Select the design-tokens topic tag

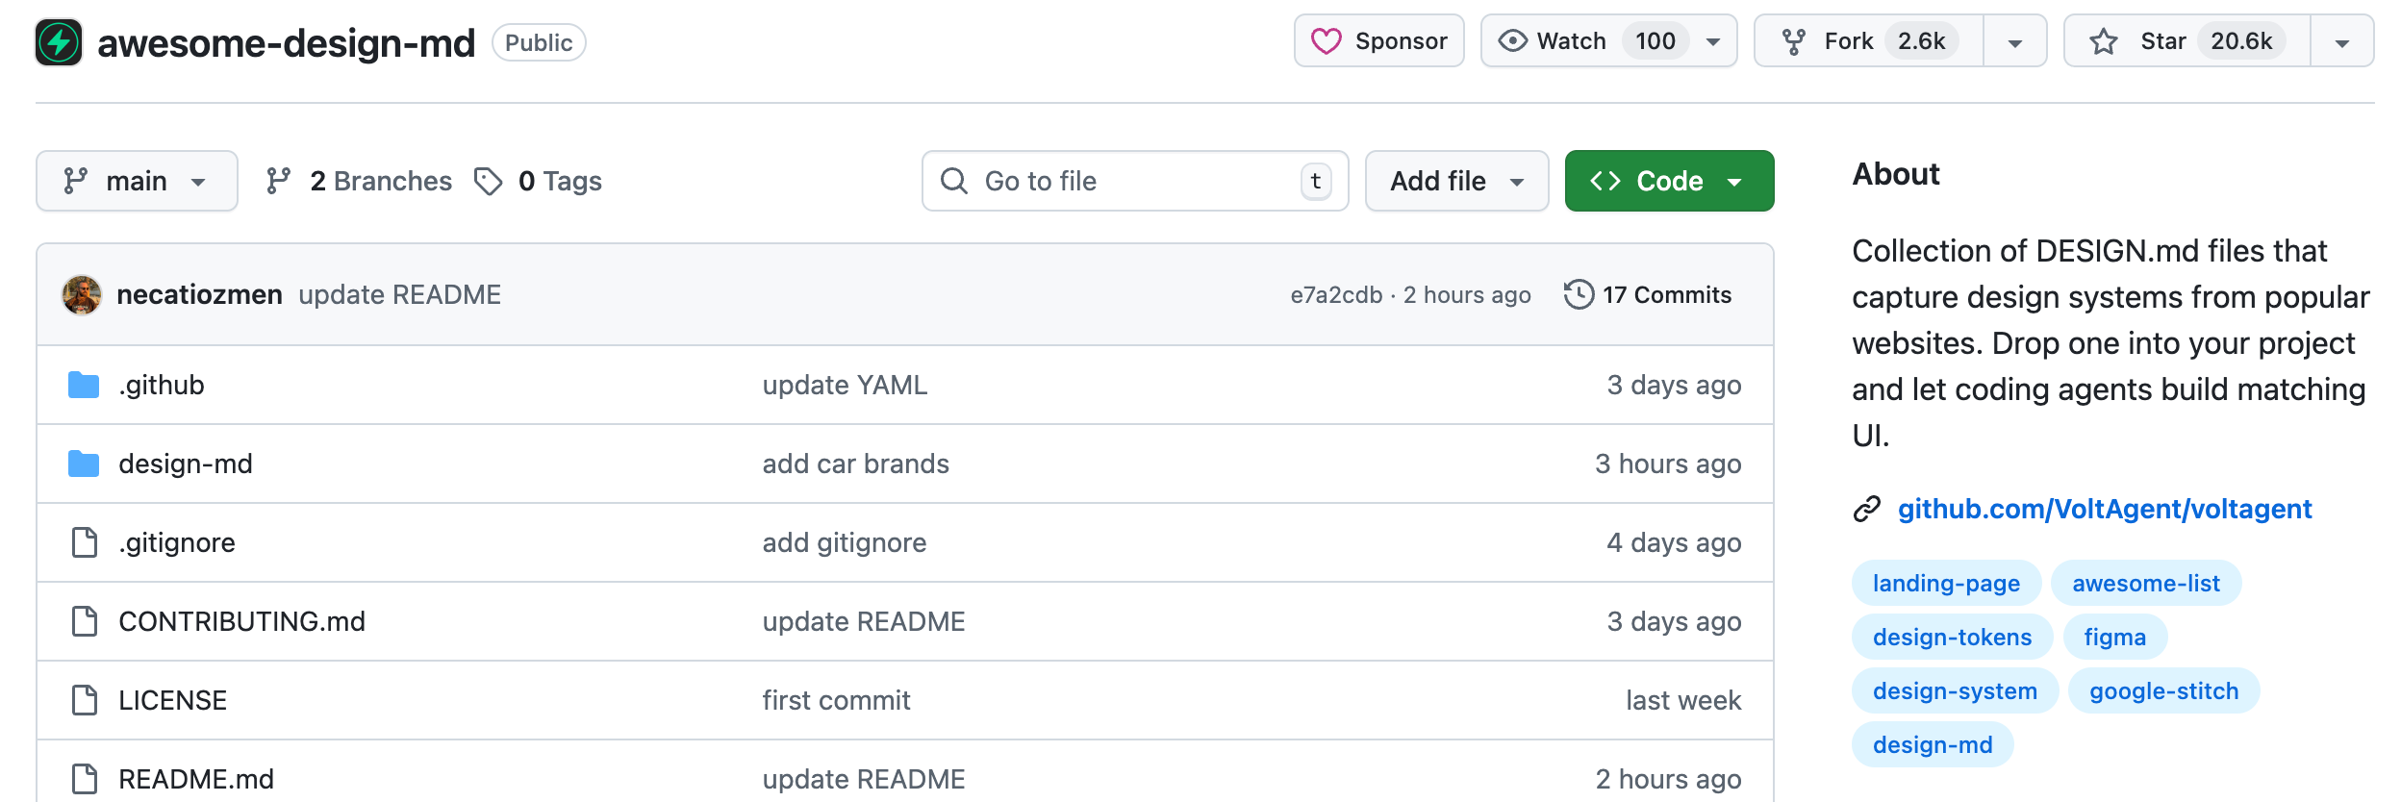click(1952, 637)
